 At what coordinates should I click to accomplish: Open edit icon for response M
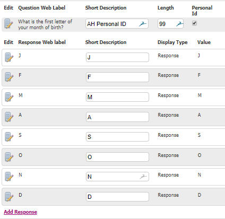click(x=9, y=97)
